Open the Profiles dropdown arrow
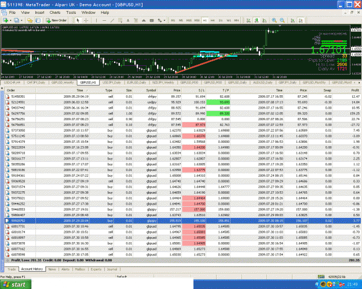362x289 pixels. (21, 20)
